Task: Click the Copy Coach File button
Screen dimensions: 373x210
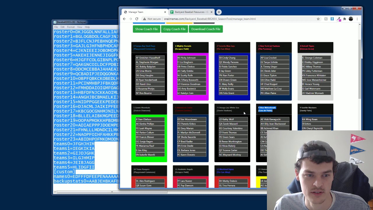Action: coord(174,29)
